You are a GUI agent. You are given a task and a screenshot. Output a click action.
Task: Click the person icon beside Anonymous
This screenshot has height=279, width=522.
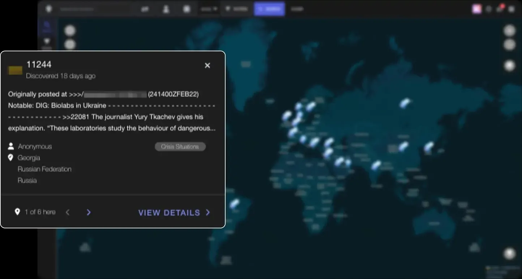point(11,146)
